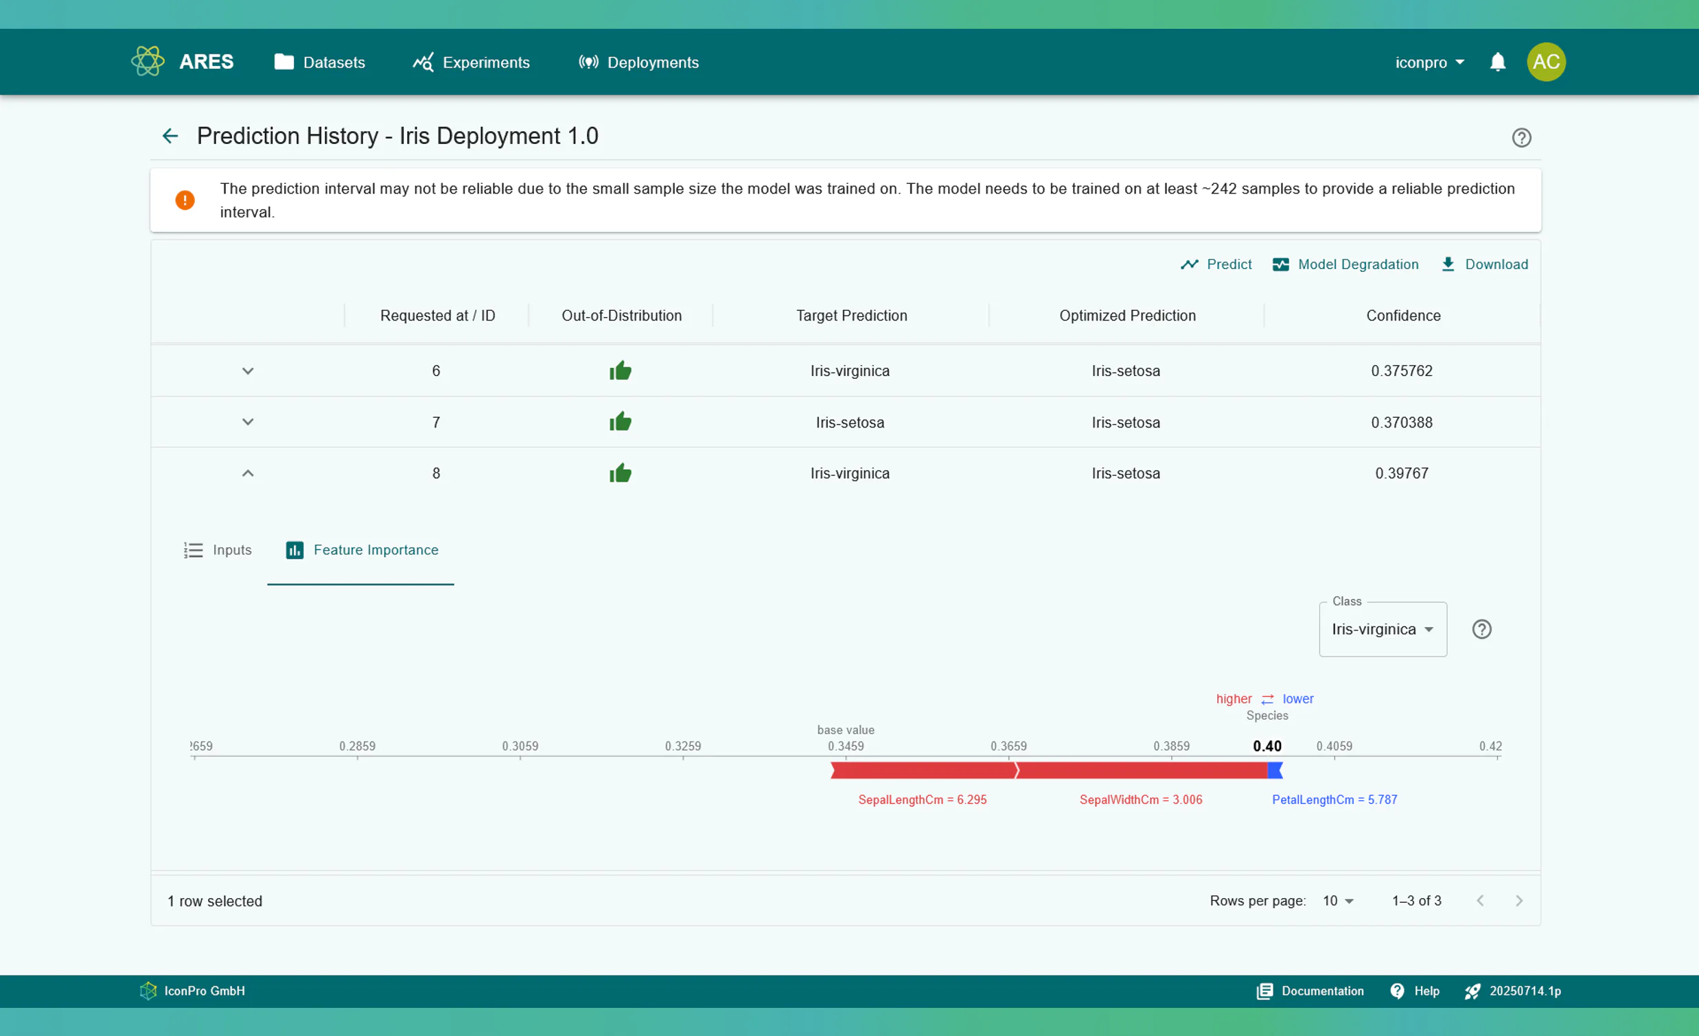Expand prediction row 6
The image size is (1699, 1036).
(x=248, y=371)
